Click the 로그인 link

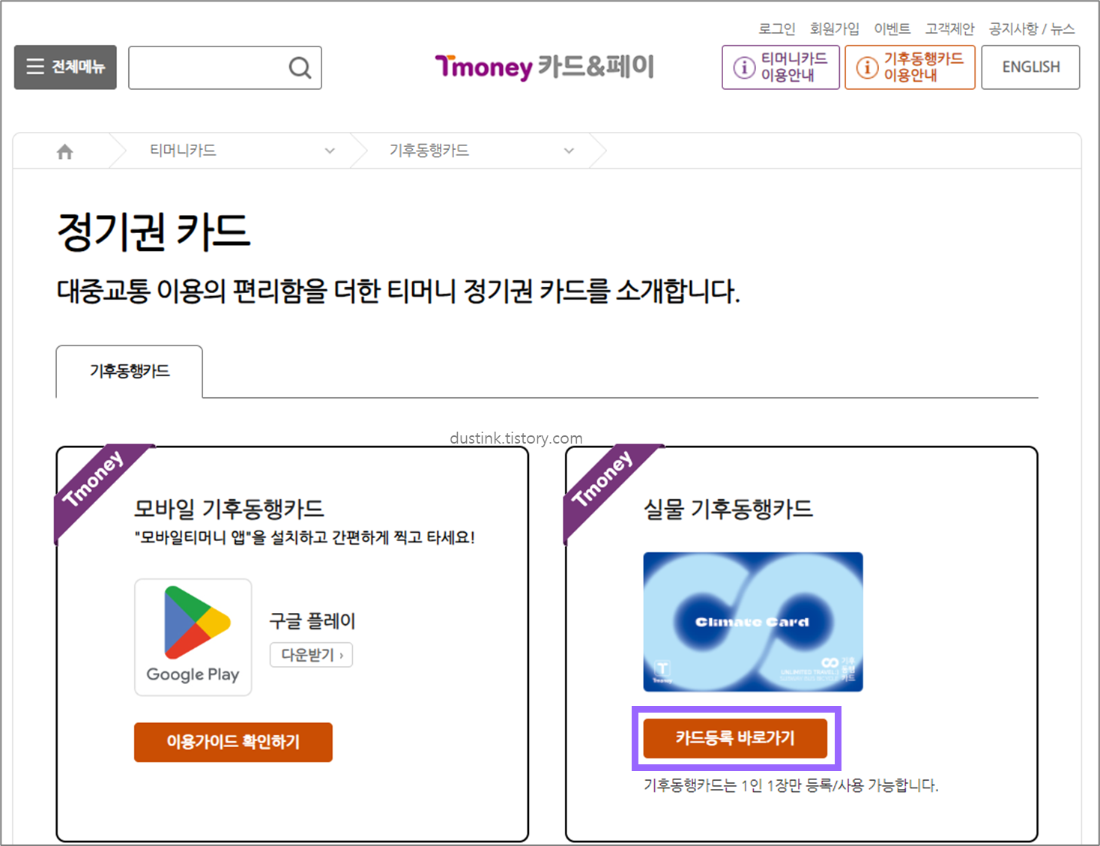776,28
